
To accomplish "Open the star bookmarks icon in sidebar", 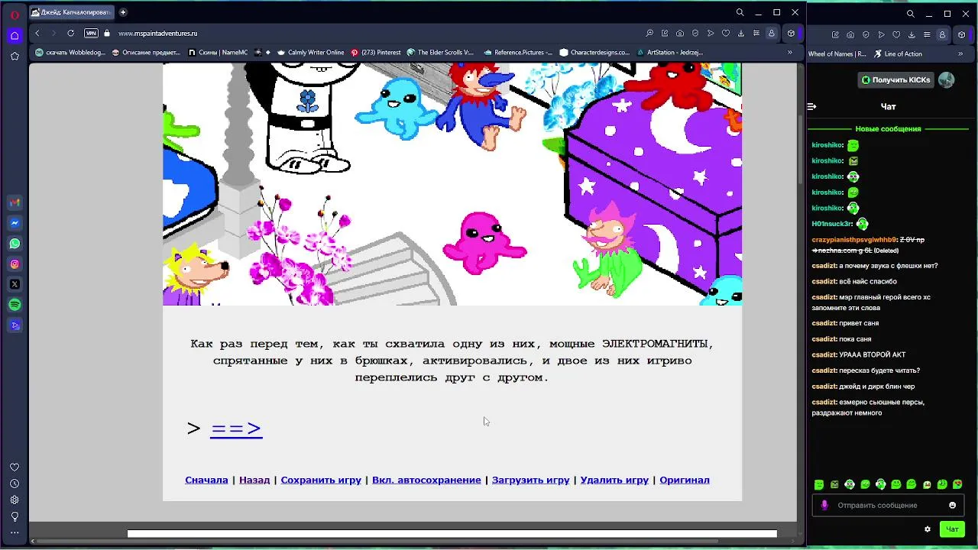I will pyautogui.click(x=15, y=56).
